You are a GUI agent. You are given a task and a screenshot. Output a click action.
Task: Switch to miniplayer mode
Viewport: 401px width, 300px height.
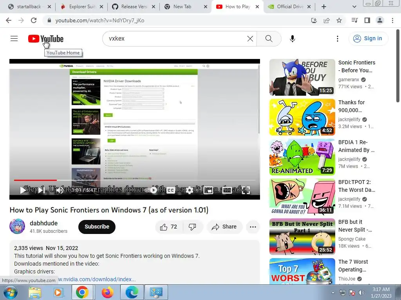(x=208, y=190)
